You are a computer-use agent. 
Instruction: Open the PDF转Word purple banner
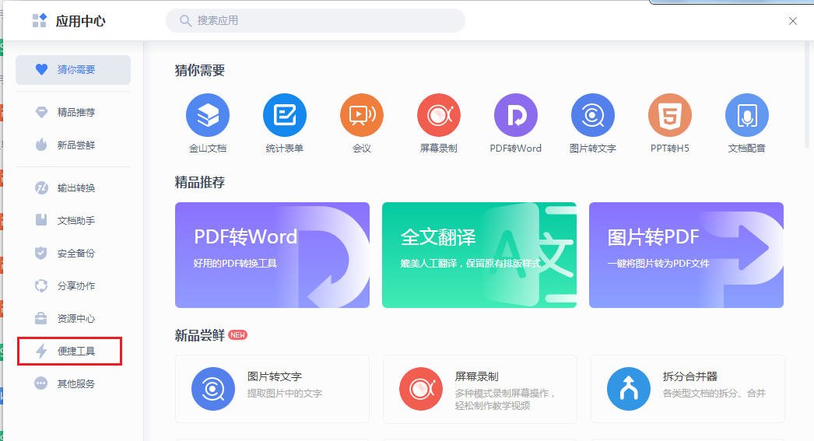point(272,255)
